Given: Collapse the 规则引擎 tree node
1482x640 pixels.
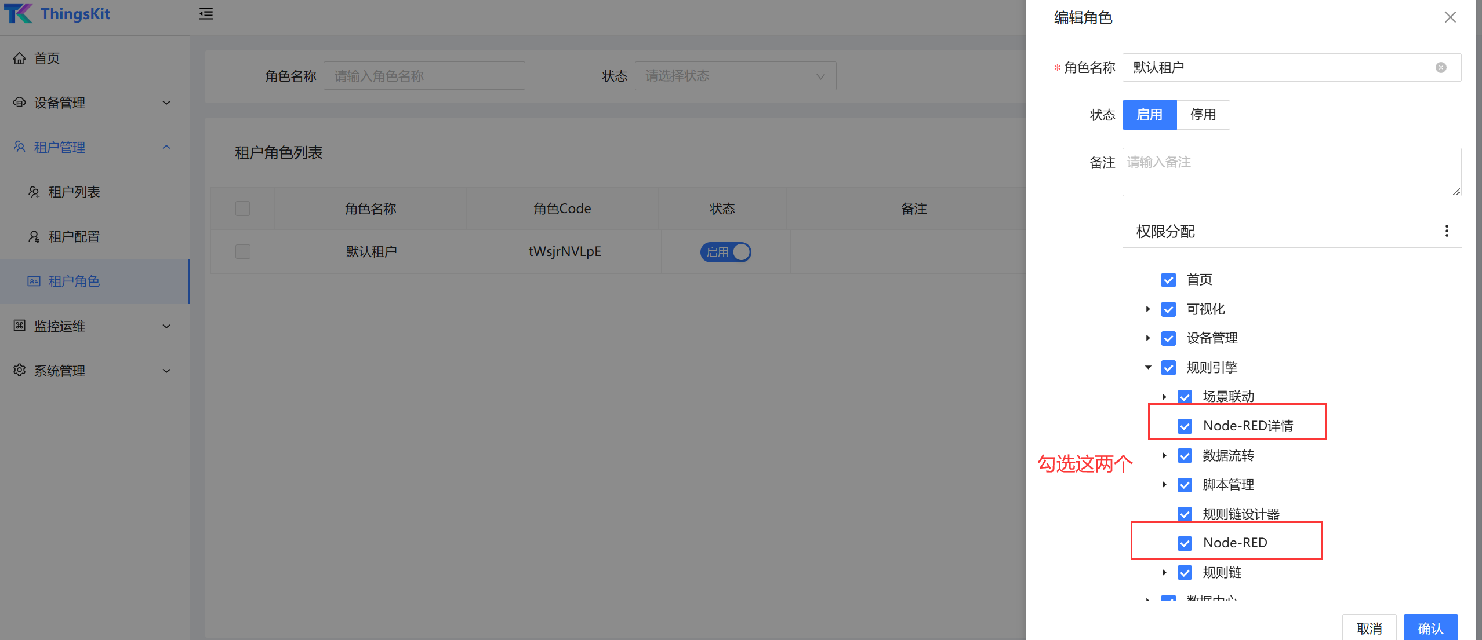Looking at the screenshot, I should pos(1148,368).
